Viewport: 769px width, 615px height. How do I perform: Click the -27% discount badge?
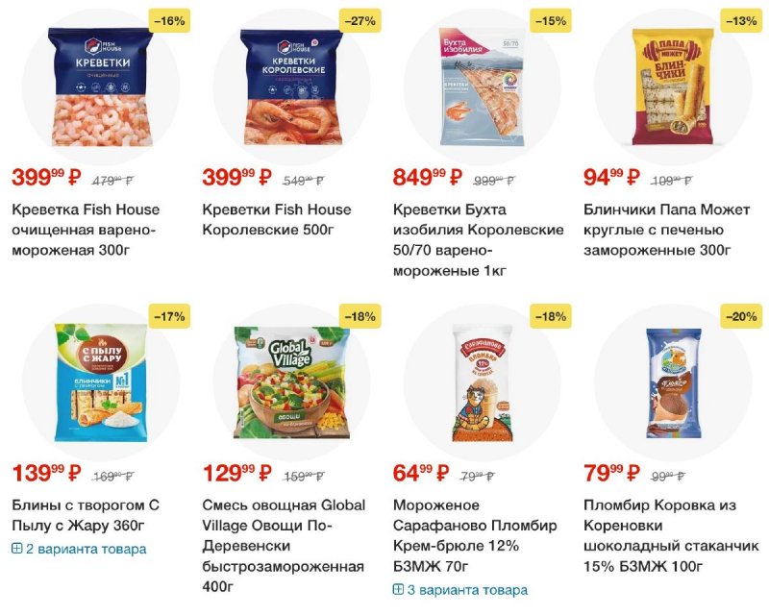[x=360, y=20]
